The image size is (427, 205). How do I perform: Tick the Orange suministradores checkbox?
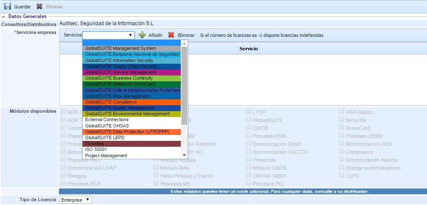(x=341, y=168)
